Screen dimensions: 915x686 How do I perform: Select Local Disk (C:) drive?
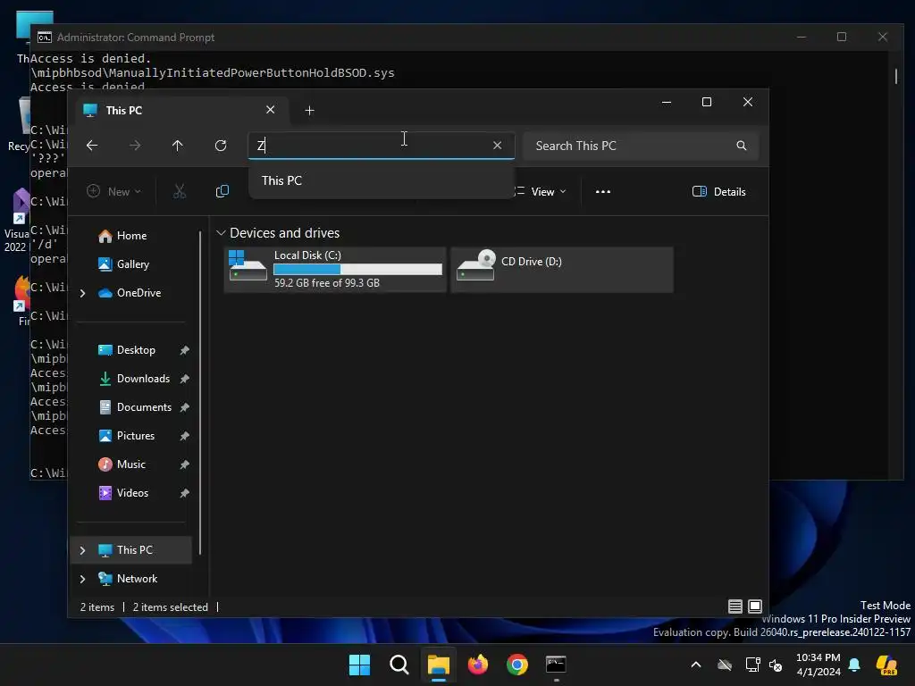pyautogui.click(x=335, y=269)
